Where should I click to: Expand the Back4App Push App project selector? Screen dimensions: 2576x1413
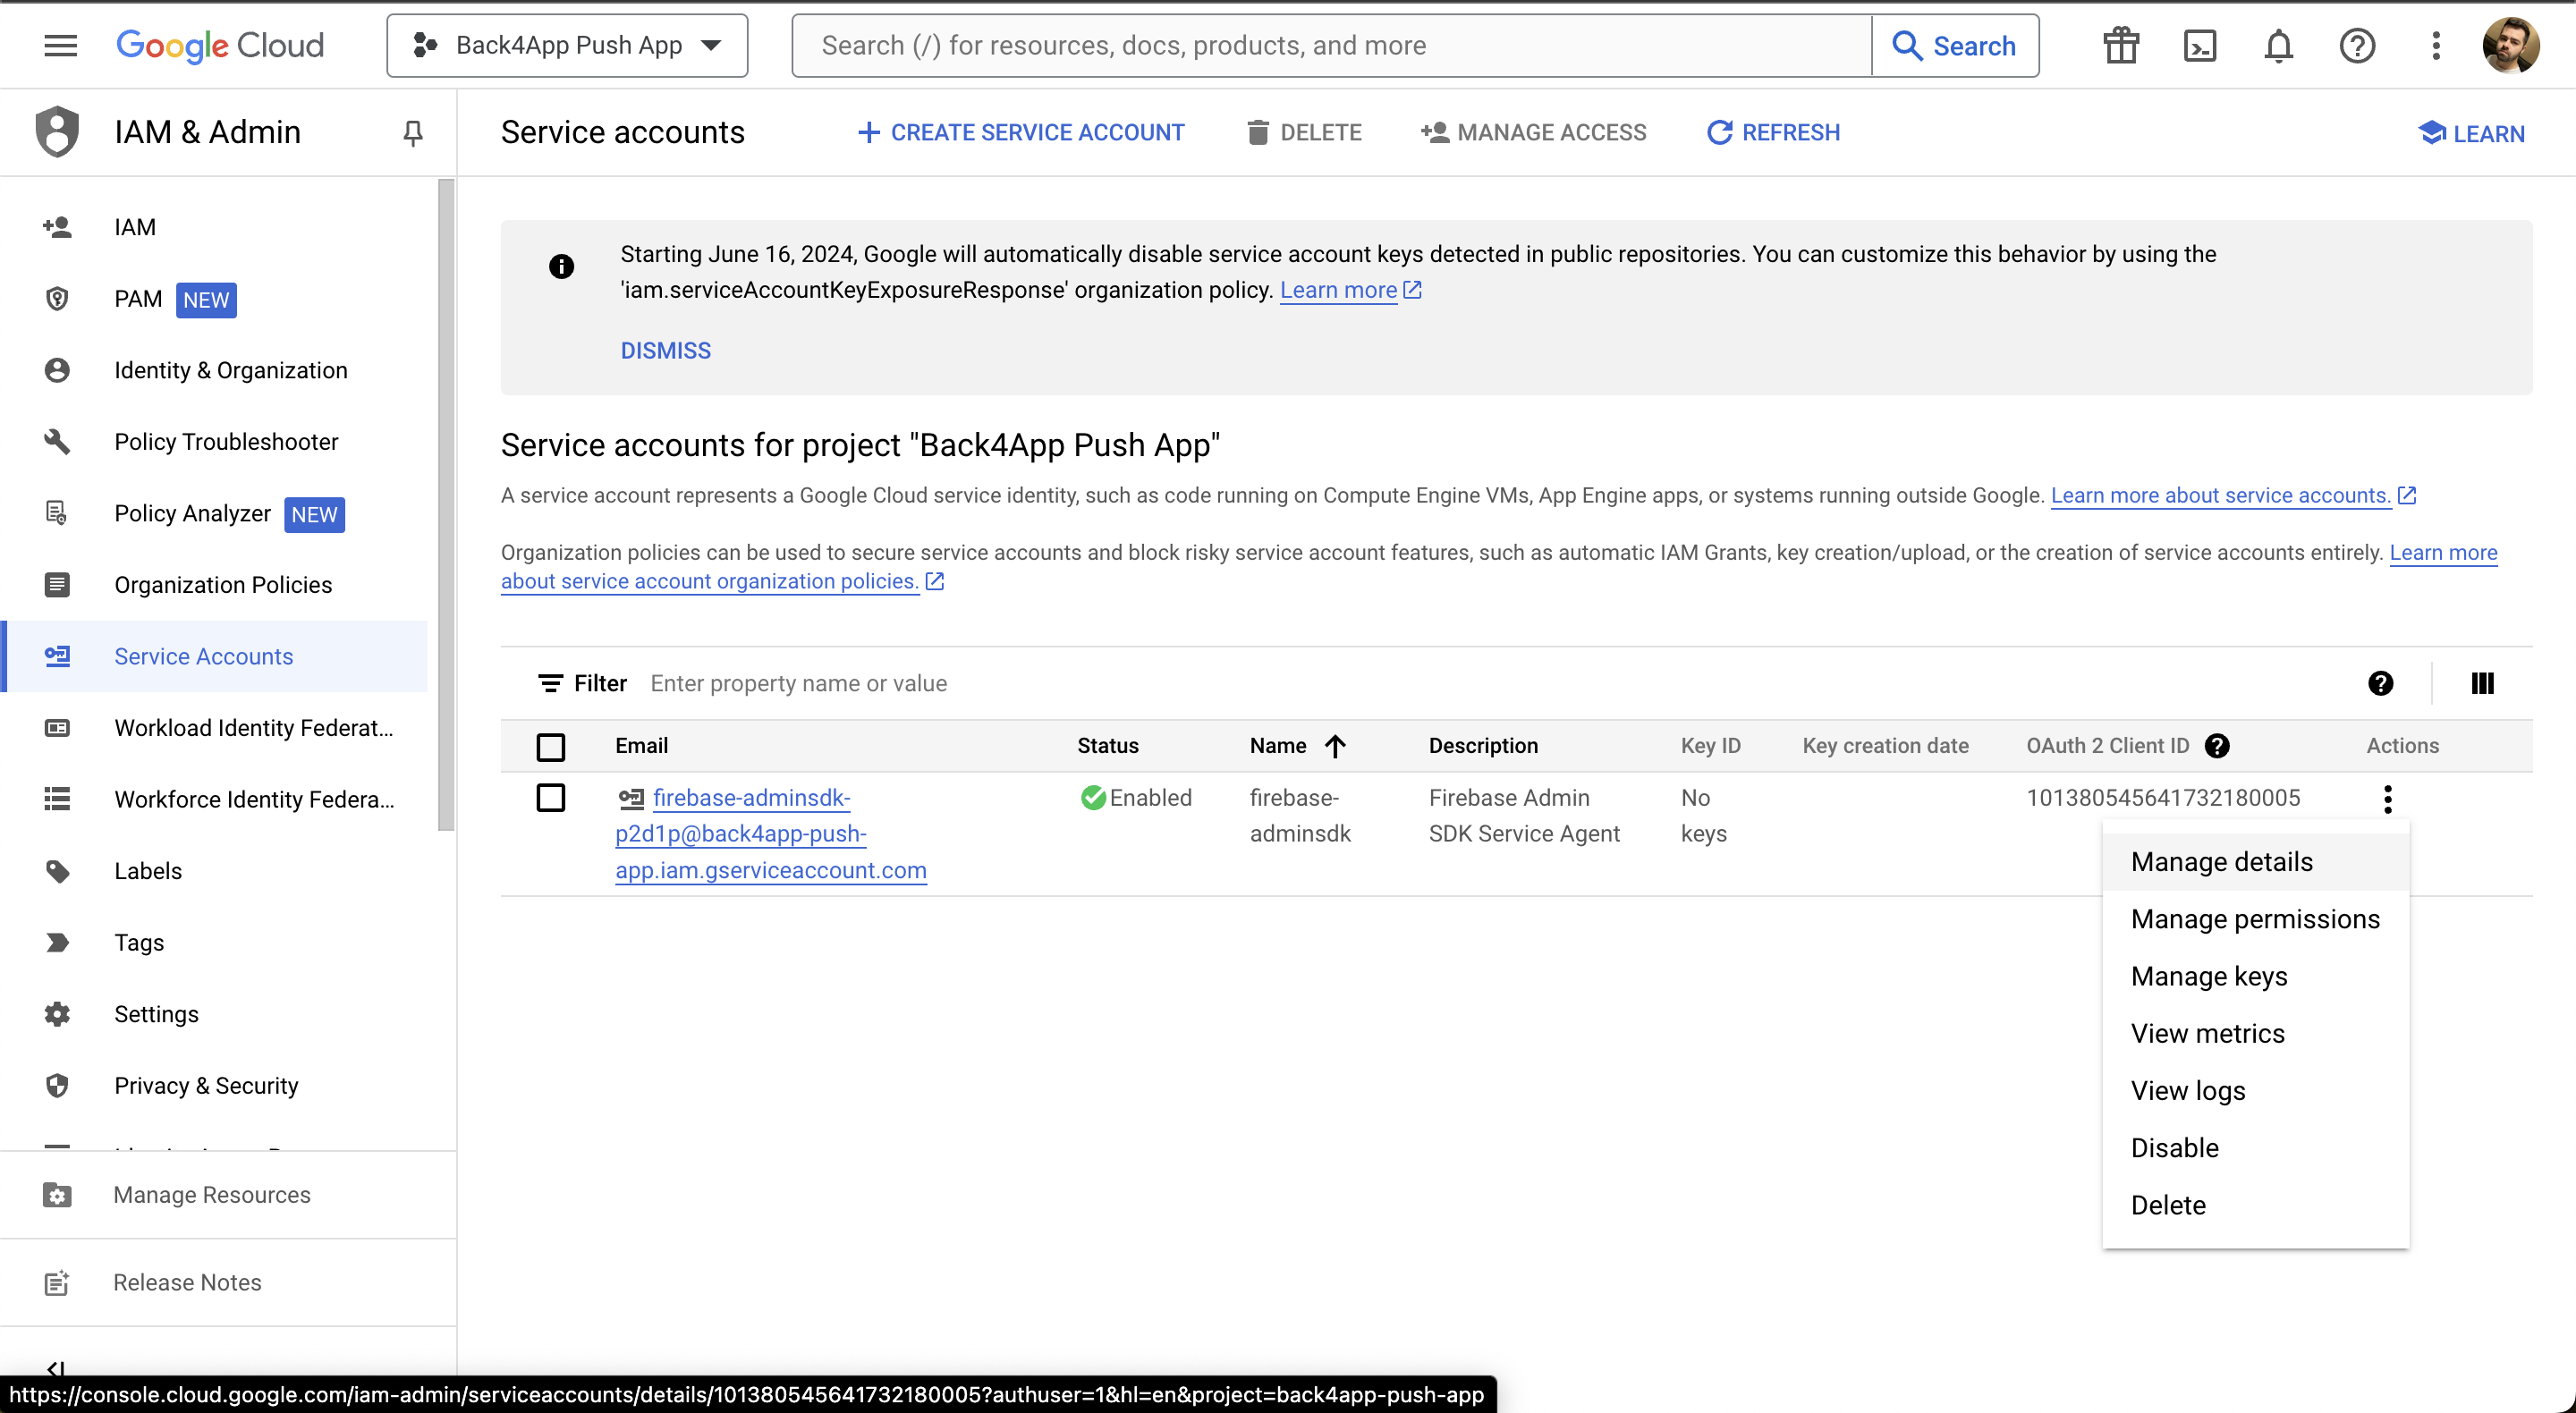pyautogui.click(x=567, y=45)
